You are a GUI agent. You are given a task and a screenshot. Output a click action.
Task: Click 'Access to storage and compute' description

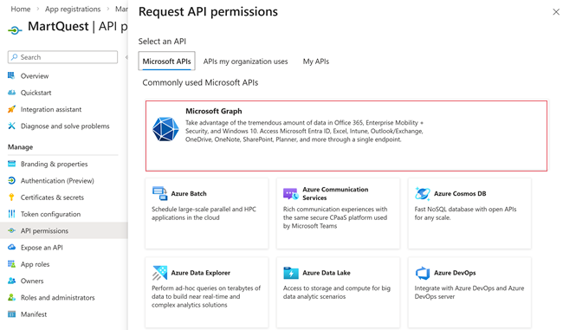(336, 292)
